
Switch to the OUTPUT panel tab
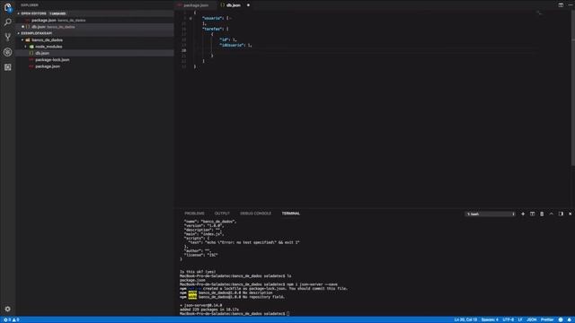click(222, 214)
